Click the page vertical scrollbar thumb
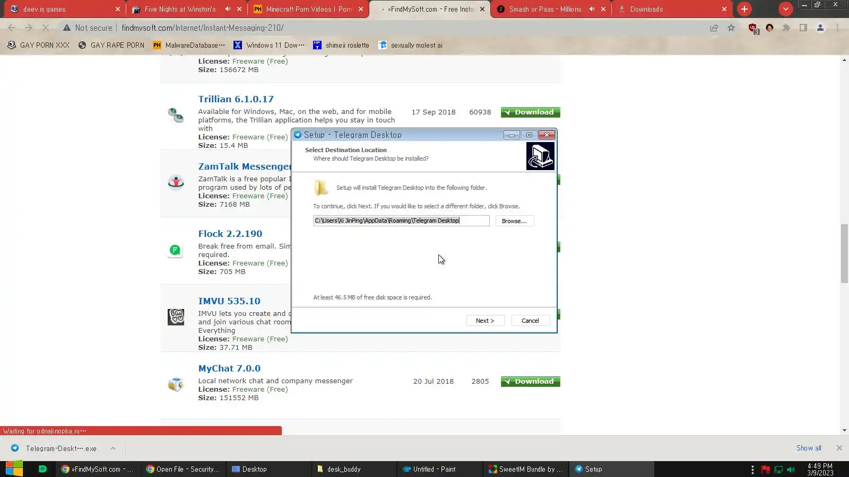This screenshot has height=477, width=849. [x=844, y=253]
